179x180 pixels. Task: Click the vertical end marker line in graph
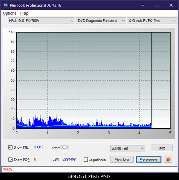[151, 80]
